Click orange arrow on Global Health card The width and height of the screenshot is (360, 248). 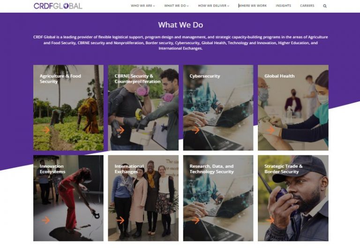[x=270, y=130]
